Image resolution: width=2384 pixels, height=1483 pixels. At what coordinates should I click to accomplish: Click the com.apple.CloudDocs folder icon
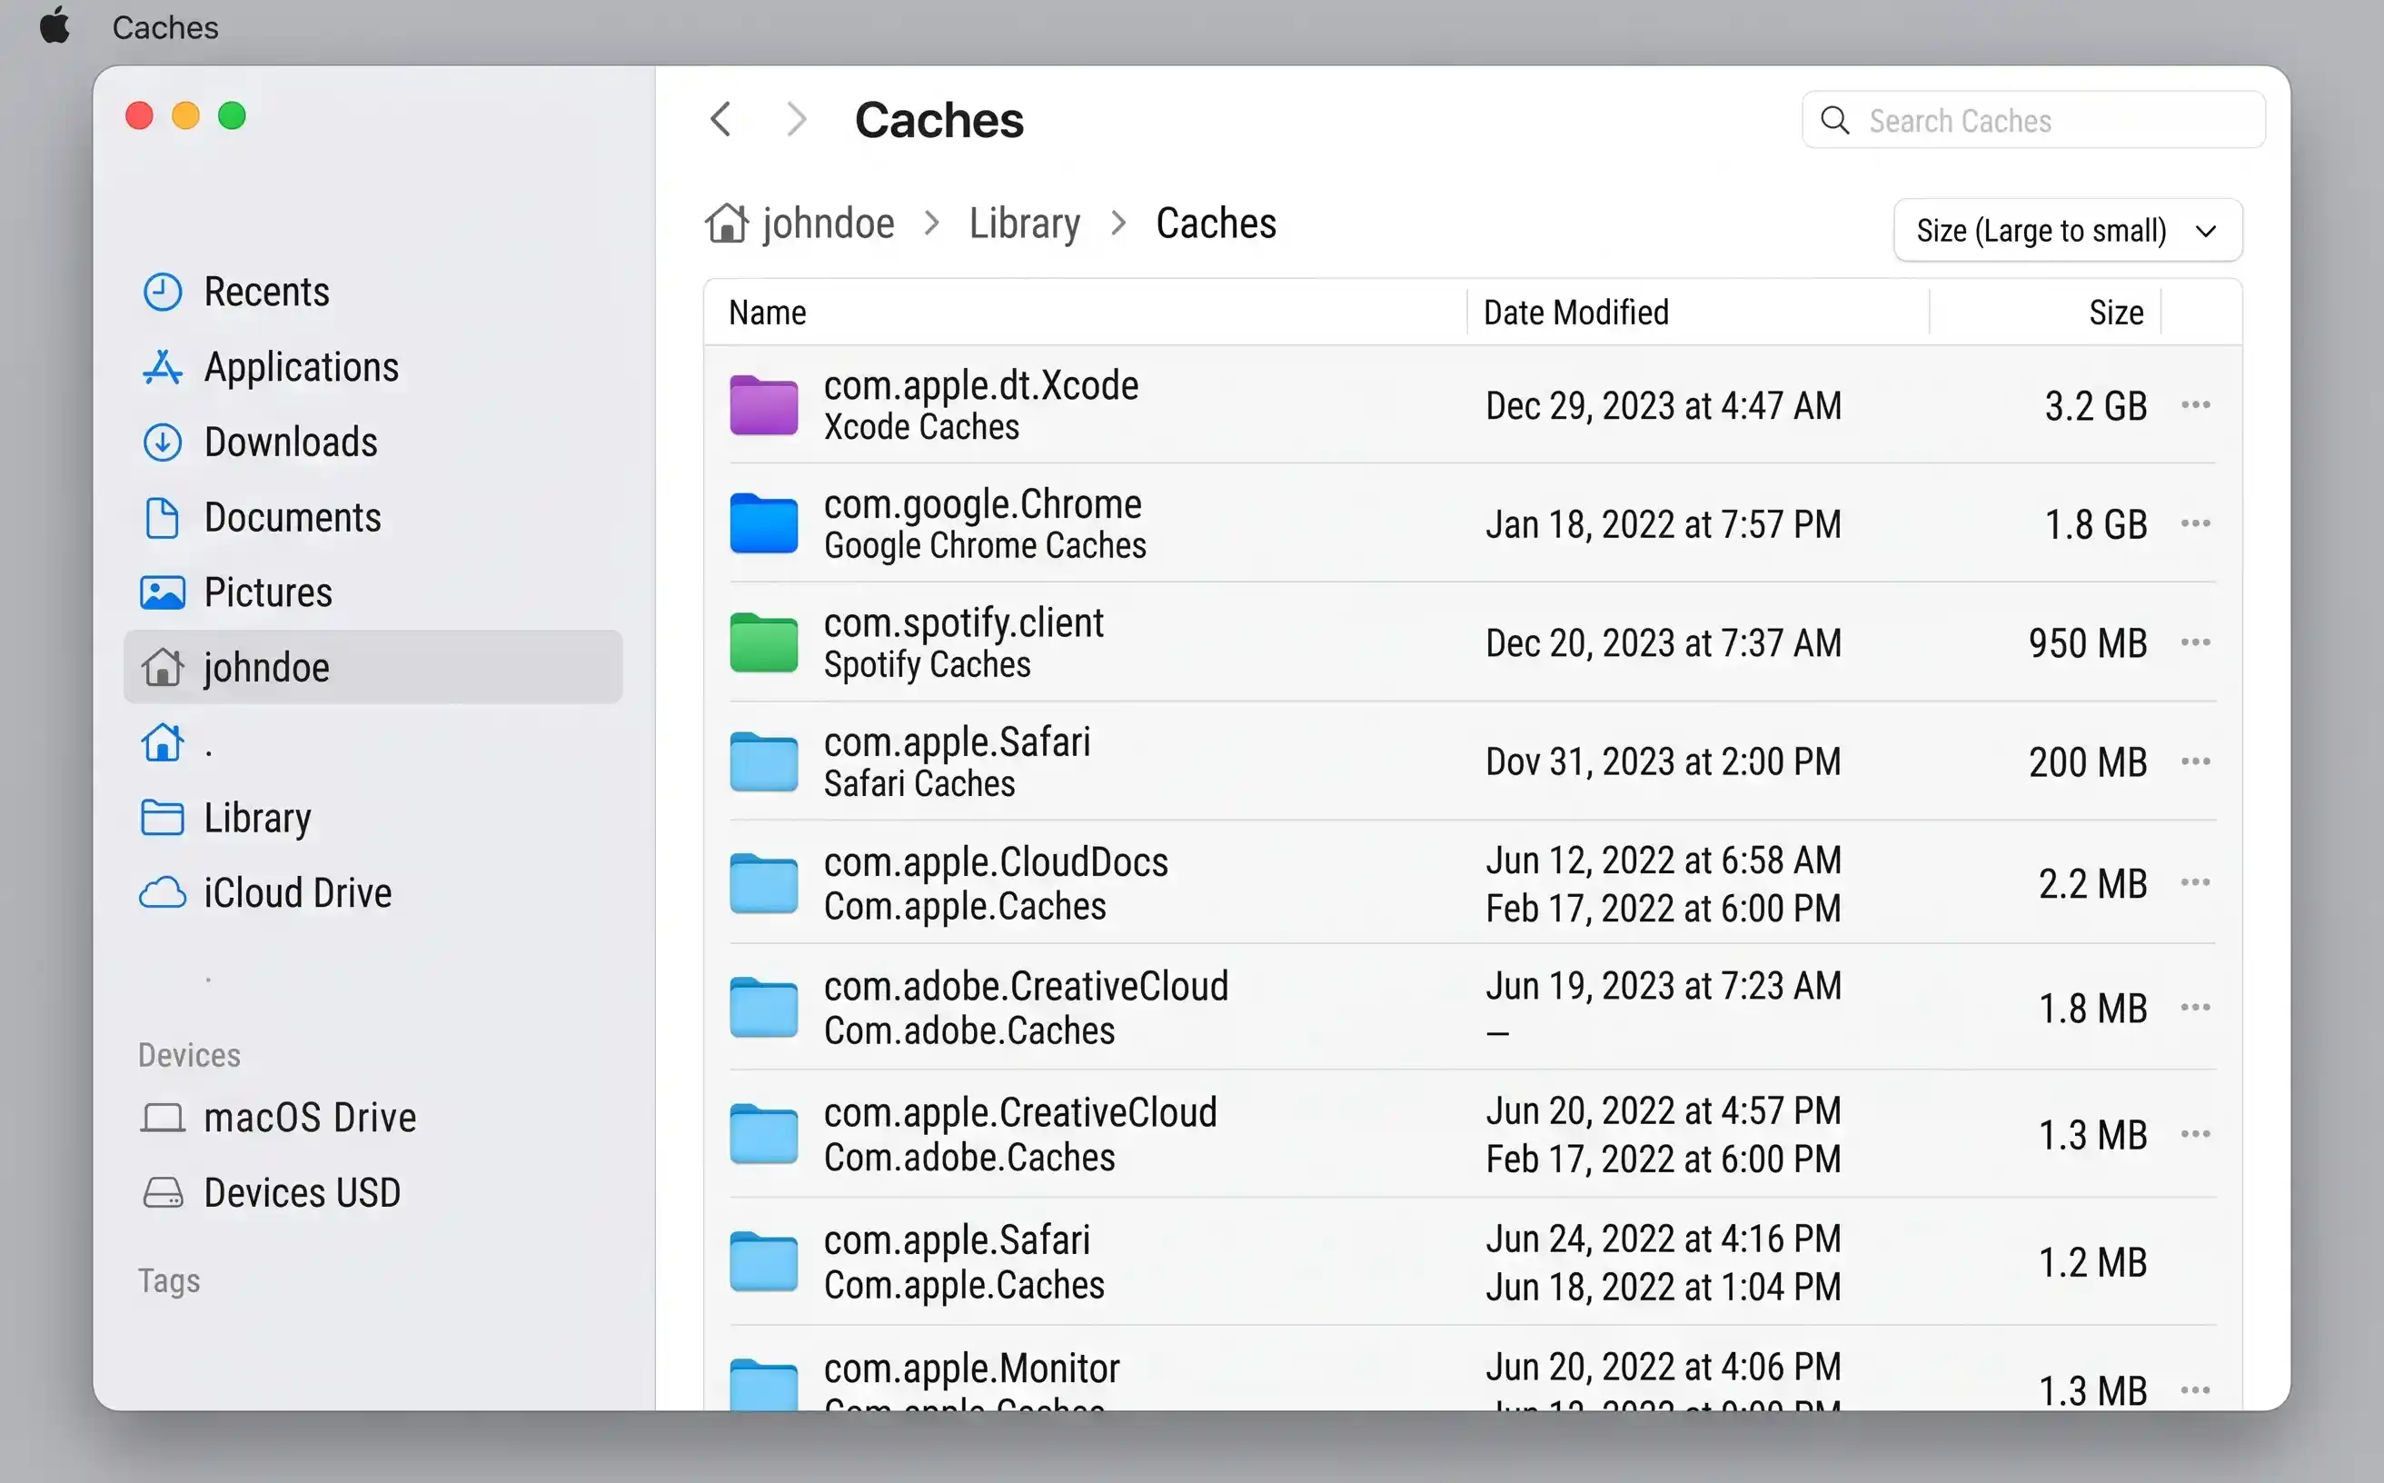click(x=763, y=882)
